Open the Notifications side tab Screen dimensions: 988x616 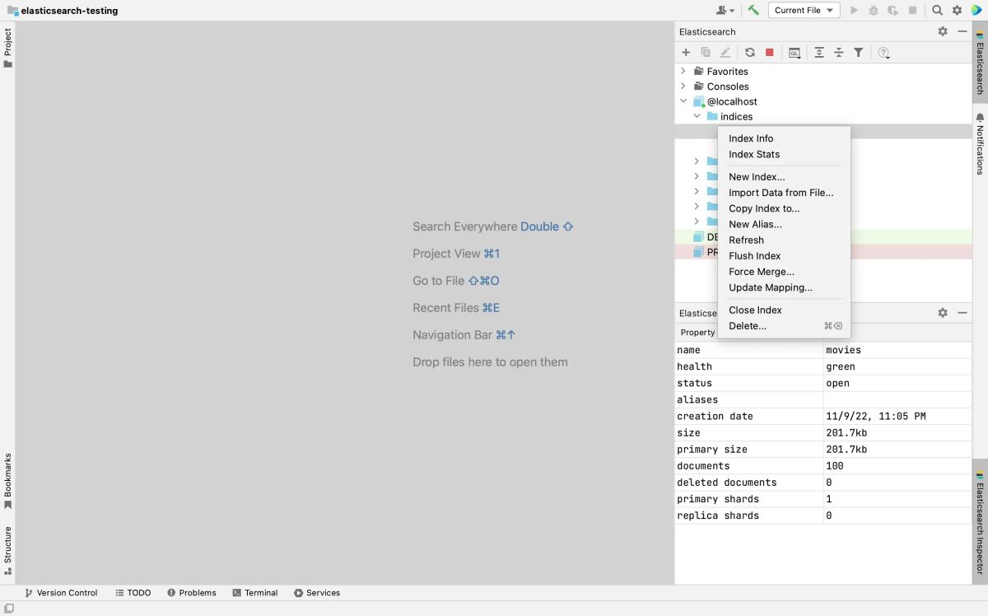tap(980, 143)
